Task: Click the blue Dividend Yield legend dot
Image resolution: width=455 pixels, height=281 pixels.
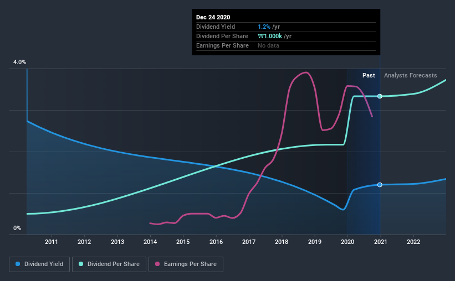Action: point(18,264)
